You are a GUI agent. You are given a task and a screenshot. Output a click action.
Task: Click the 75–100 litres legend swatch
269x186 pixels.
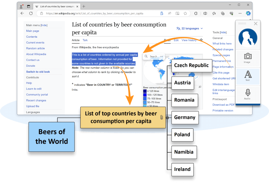click(x=145, y=99)
